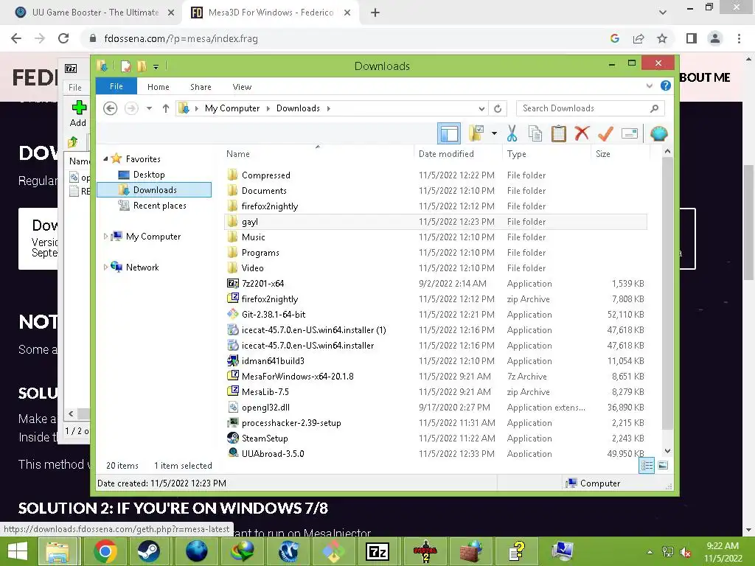This screenshot has width=755, height=566.
Task: Open the Windows Start button
Action: coord(18,551)
